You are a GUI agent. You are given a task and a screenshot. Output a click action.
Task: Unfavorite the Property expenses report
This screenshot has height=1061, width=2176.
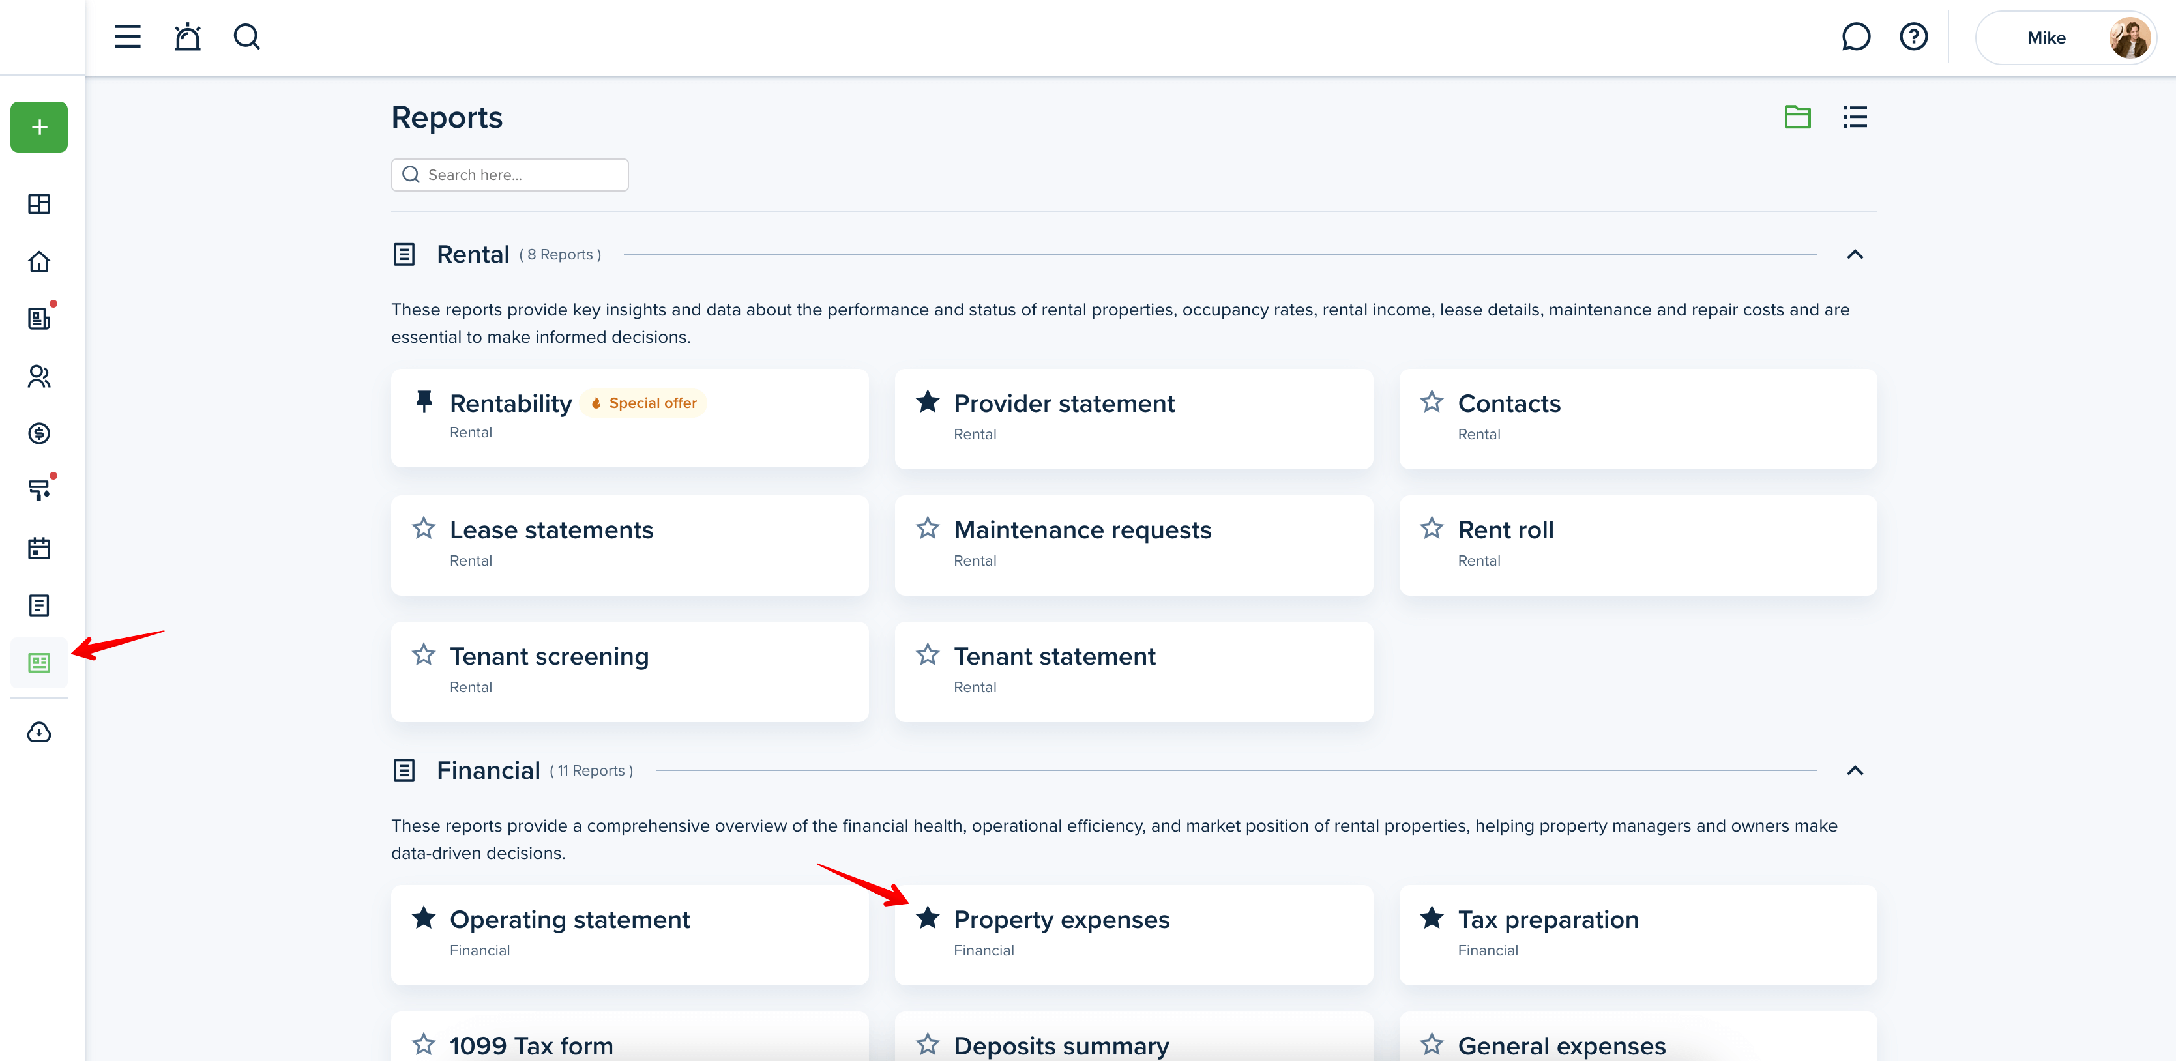click(x=928, y=918)
